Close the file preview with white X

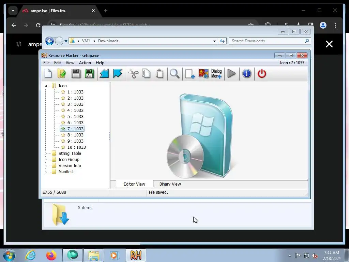coord(329,44)
